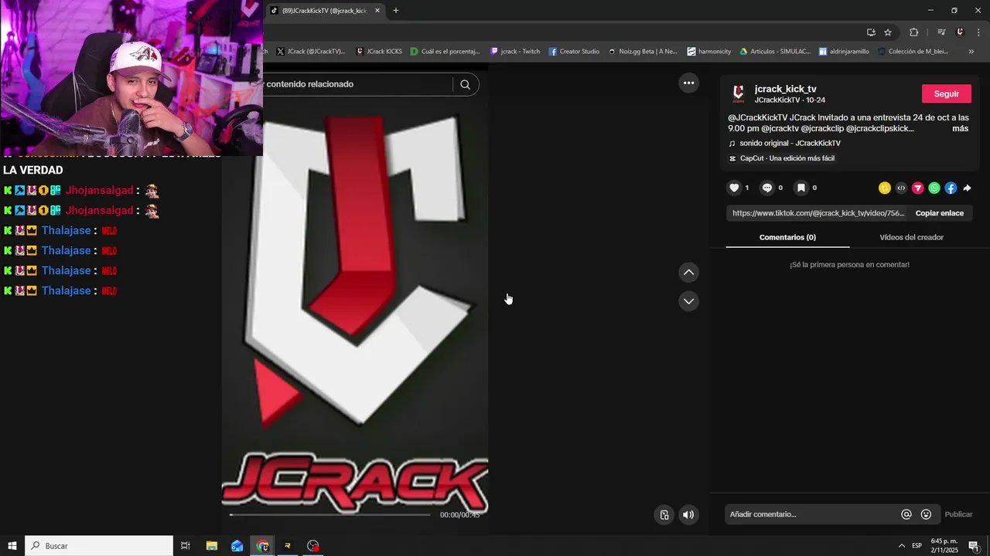Follow the account with Seguir button
The height and width of the screenshot is (556, 990).
[947, 93]
